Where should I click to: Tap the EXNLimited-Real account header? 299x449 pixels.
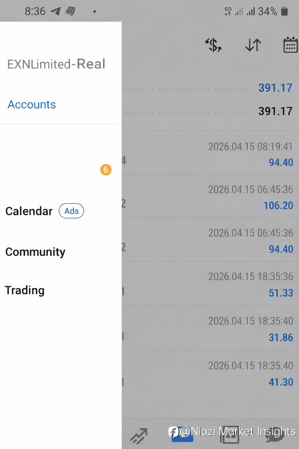click(x=56, y=64)
